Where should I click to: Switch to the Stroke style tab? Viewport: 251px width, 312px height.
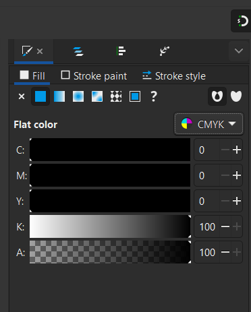[174, 76]
